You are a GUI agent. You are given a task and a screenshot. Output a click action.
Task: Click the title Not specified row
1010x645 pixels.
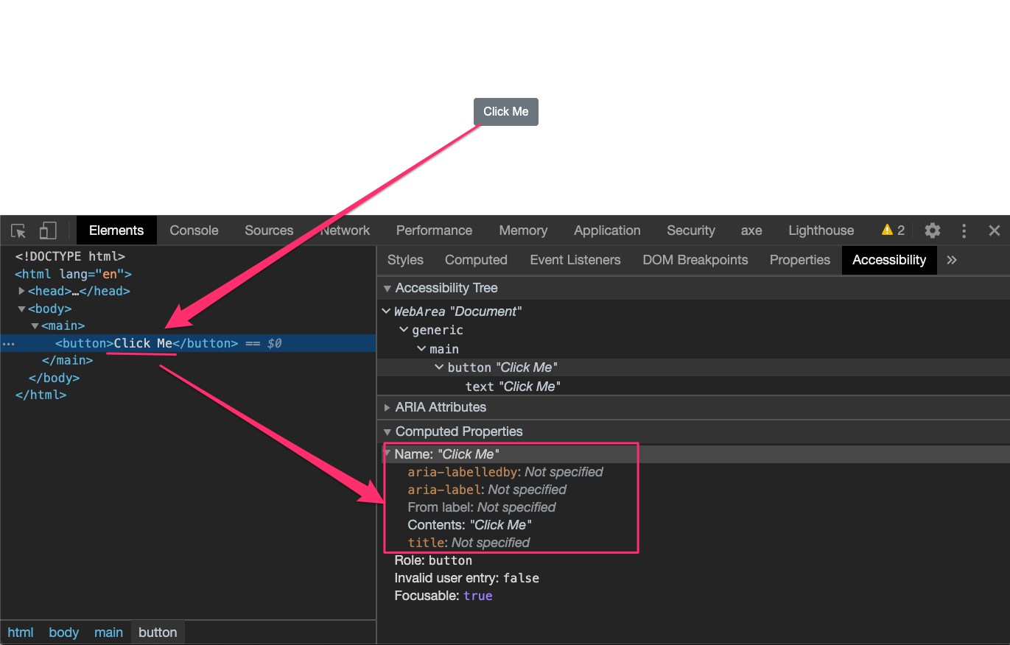(469, 543)
